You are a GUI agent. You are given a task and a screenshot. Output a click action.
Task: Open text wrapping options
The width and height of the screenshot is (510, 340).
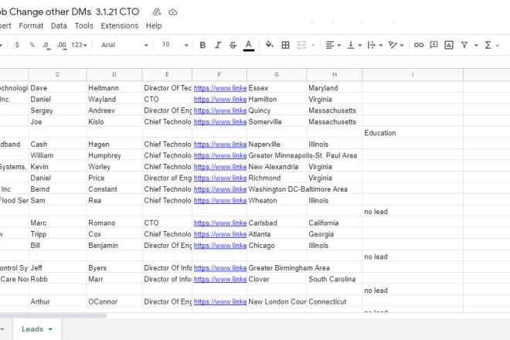375,45
